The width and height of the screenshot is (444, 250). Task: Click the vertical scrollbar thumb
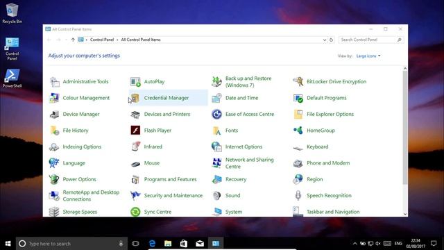tap(405, 128)
